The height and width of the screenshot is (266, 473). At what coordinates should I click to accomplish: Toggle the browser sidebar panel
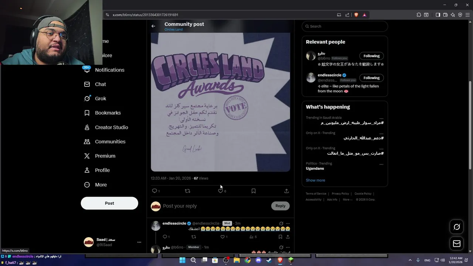click(x=438, y=15)
